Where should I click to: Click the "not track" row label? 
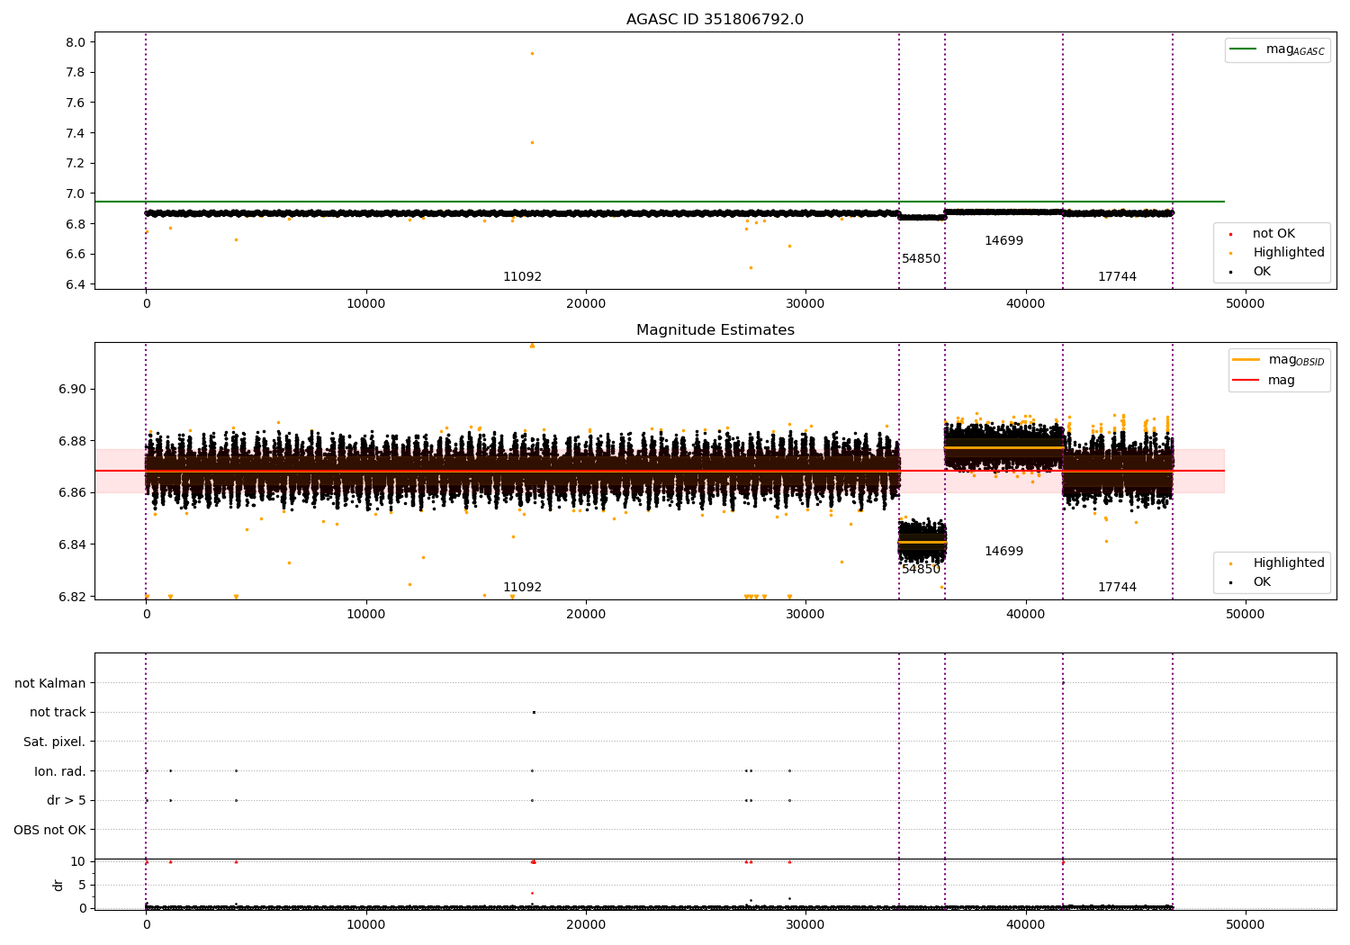(58, 712)
